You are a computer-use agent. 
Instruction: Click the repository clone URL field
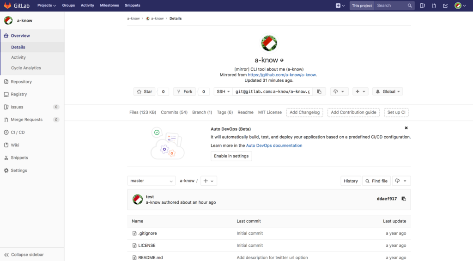tap(273, 91)
